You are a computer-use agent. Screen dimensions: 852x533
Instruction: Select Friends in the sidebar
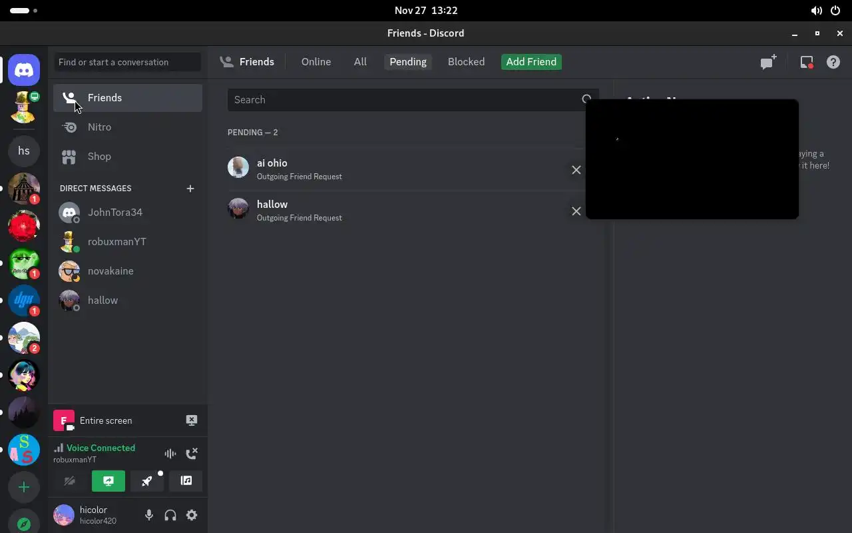[x=128, y=98]
